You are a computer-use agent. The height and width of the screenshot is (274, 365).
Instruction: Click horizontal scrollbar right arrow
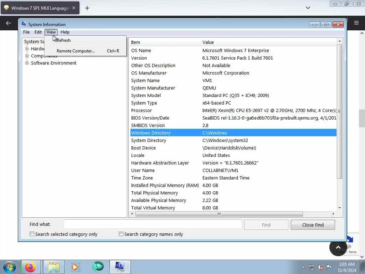coord(333,214)
